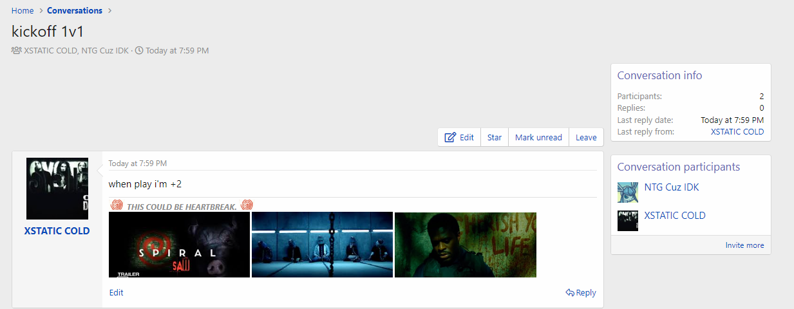Click the 'Conversation info' heading

(659, 75)
